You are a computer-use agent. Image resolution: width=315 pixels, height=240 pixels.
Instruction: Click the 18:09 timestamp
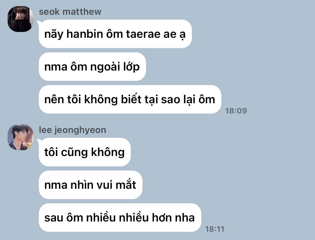point(236,111)
